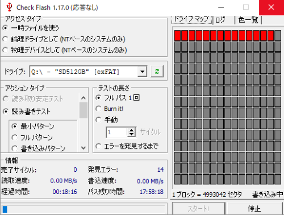
Task: Click the 経過時間 value 00:18:16
Action: click(65, 192)
